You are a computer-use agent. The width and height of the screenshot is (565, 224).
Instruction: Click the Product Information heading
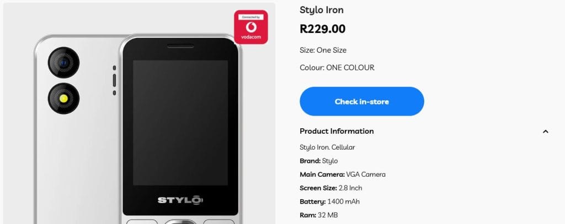coord(337,131)
